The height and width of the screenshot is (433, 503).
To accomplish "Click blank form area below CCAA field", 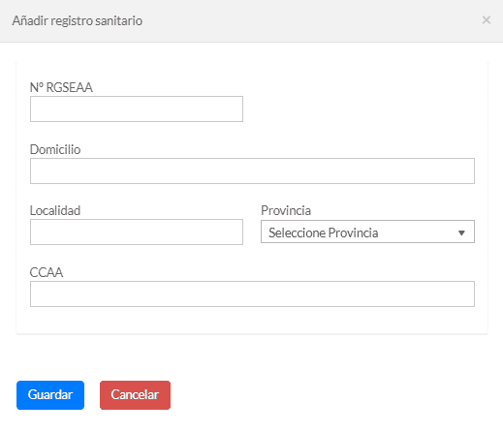I will (252, 320).
